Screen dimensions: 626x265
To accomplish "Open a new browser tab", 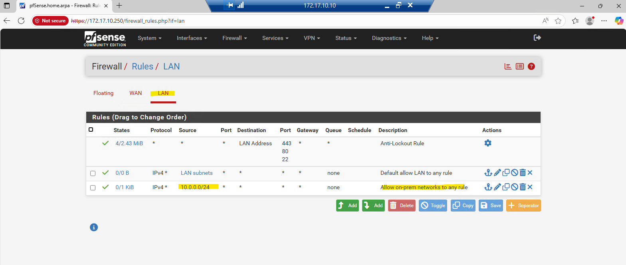I will (119, 6).
